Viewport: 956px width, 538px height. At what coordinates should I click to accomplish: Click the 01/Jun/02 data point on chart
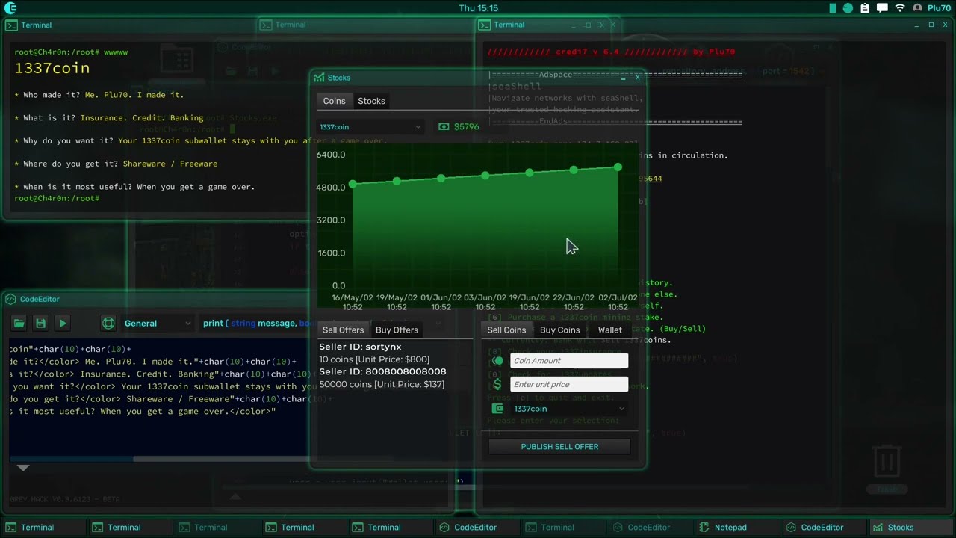click(x=441, y=178)
